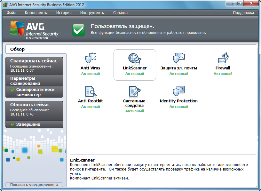Close the AVG Internet Security window
This screenshot has height=191, width=261.
point(251,4)
